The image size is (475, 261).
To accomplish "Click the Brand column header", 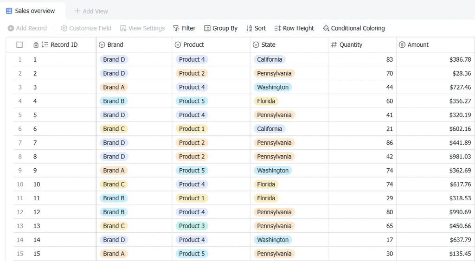I will [x=134, y=45].
